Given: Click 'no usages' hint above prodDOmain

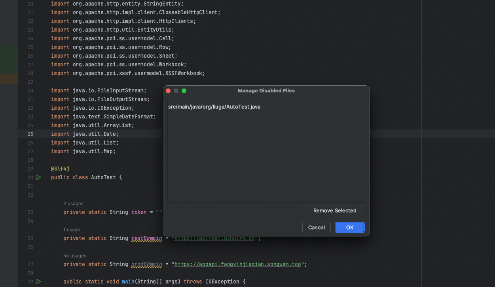Looking at the screenshot, I should (74, 255).
